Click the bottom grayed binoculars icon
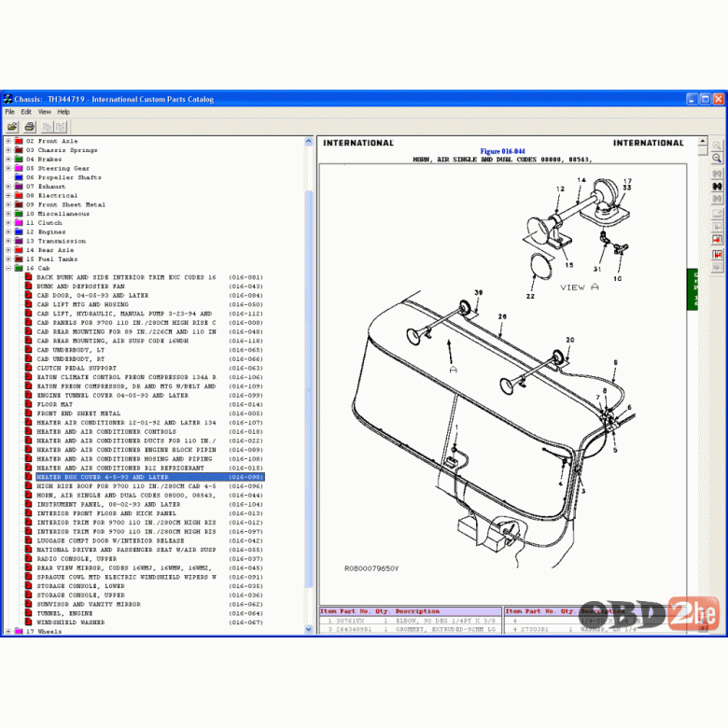The image size is (728, 728). coord(717,199)
